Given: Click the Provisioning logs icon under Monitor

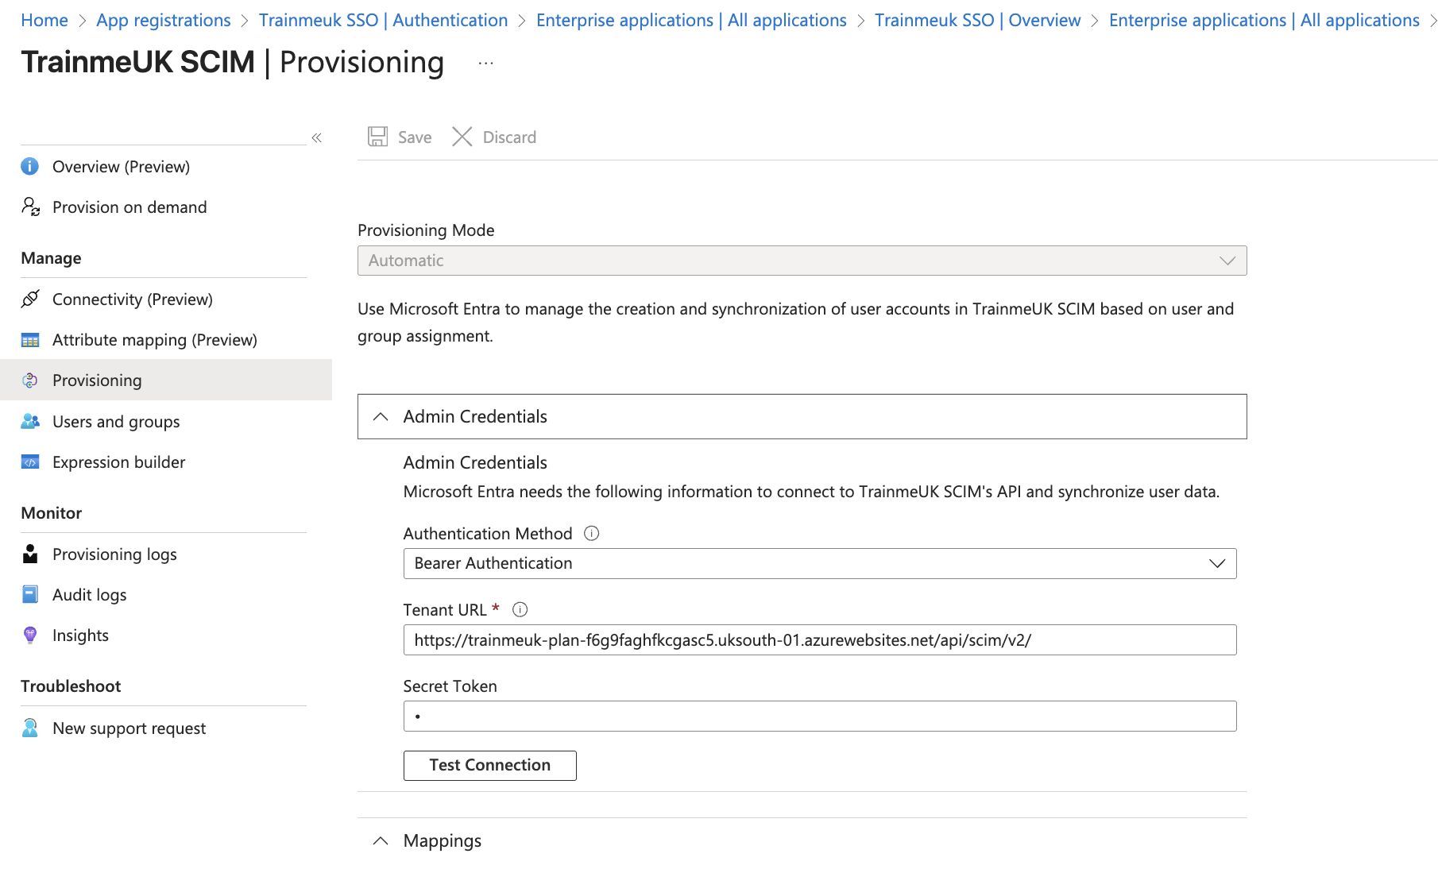Looking at the screenshot, I should (30, 554).
